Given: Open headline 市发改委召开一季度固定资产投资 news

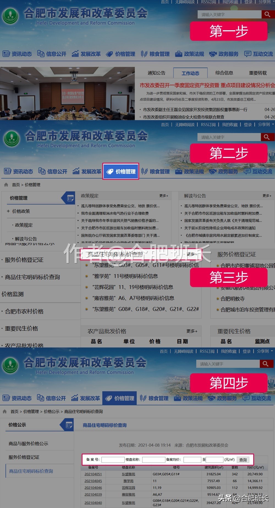Looking at the screenshot, I should (207, 85).
